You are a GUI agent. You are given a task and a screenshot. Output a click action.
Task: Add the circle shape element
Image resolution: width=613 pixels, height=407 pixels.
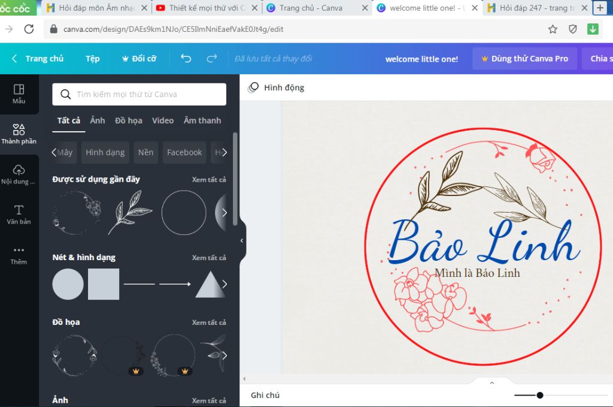(68, 284)
